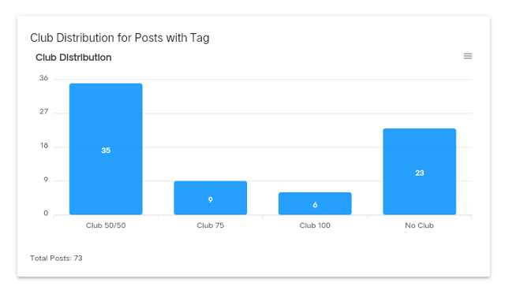Click the Club Distribution for Posts with Tag heading
Image resolution: width=505 pixels, height=290 pixels.
tap(120, 38)
